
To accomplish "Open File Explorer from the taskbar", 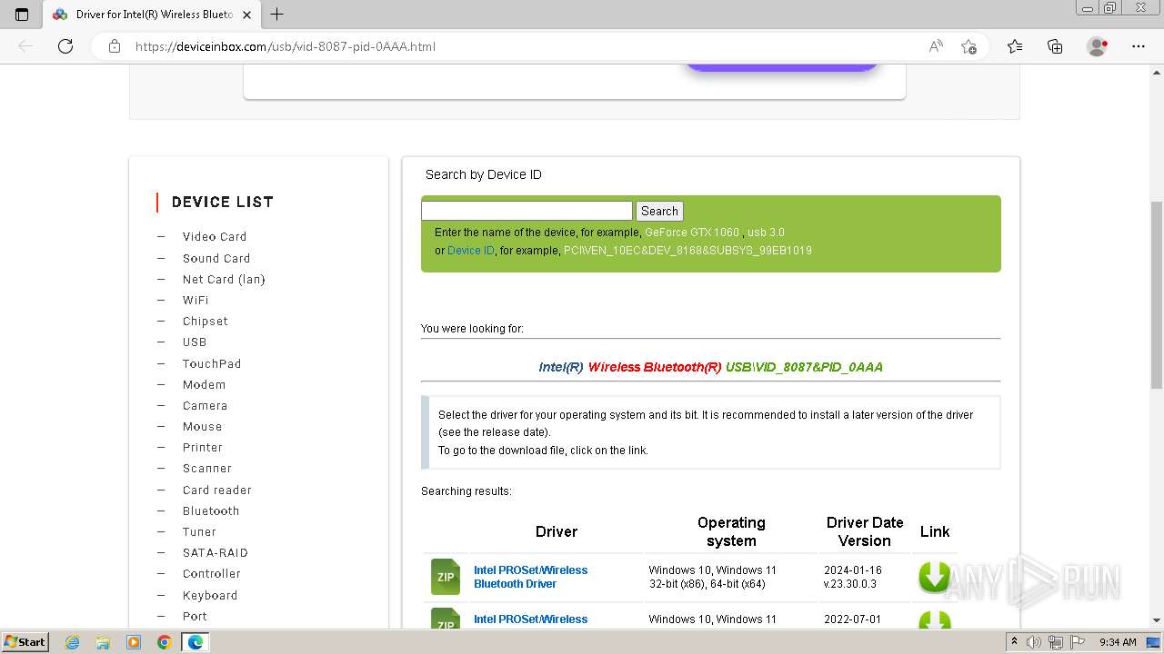I will pyautogui.click(x=103, y=642).
